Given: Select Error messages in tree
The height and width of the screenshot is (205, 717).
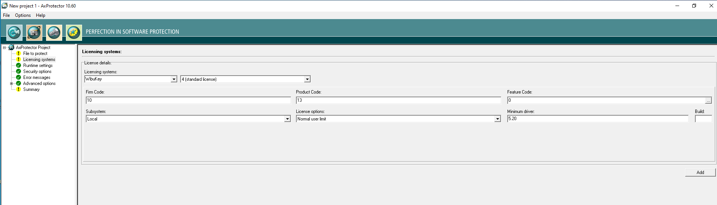Looking at the screenshot, I should point(37,77).
